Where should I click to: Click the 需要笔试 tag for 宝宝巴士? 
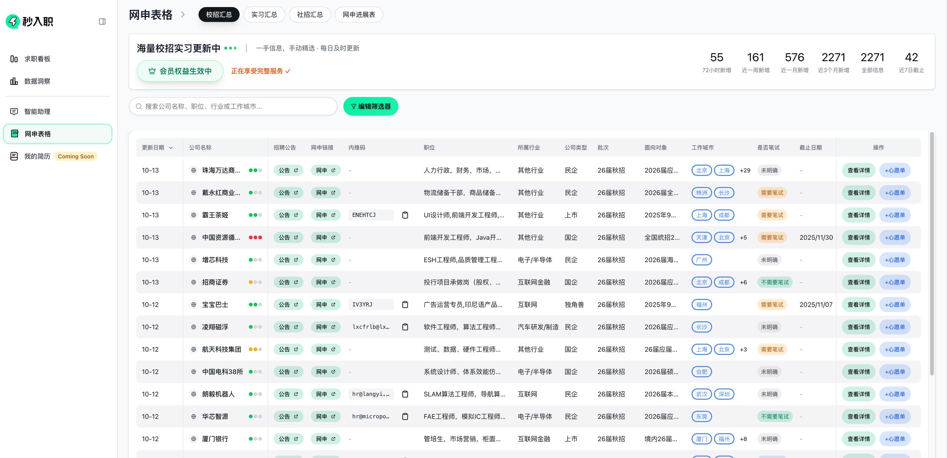click(x=772, y=305)
